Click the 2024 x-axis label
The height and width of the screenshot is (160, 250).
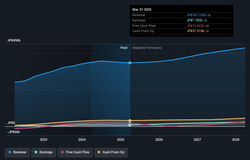coord(82,140)
